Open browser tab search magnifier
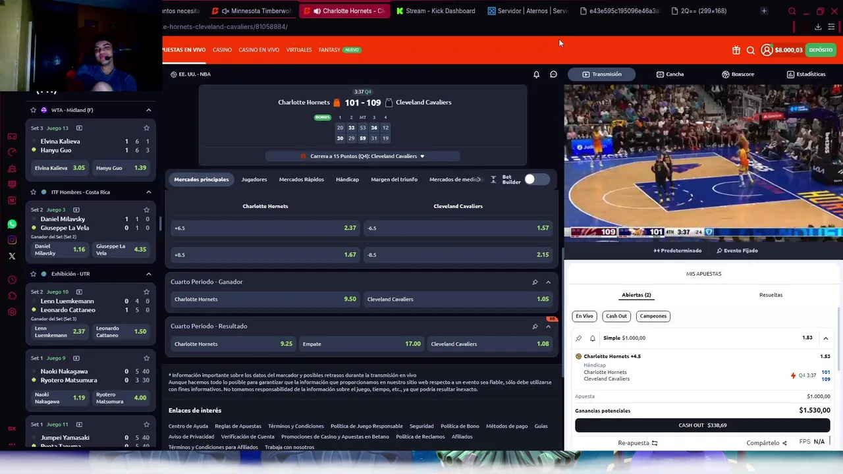Screen dimensions: 843x474 click(792, 11)
